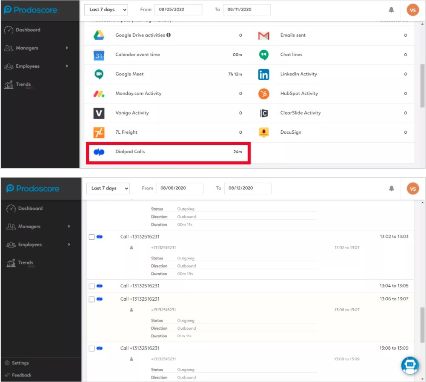Screen dimensions: 426x382
Task: Click the bottom screenshot vertical scrollbar thumb
Action: 422,325
